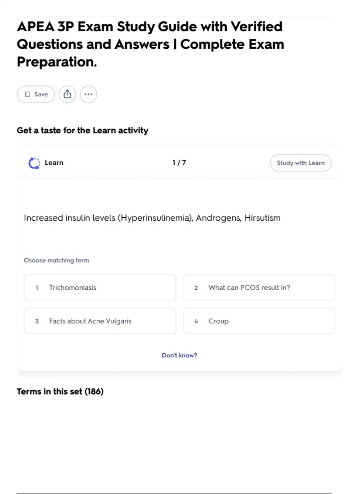Click the hyperinsulinemia question prompt text
Viewport: 349px width, 494px height.
click(x=152, y=218)
